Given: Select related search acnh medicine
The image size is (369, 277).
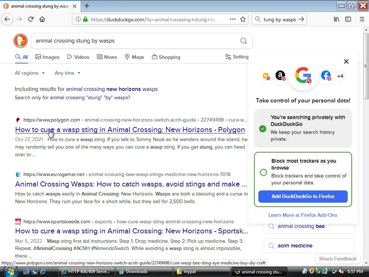Looking at the screenshot, I should click(309, 246).
